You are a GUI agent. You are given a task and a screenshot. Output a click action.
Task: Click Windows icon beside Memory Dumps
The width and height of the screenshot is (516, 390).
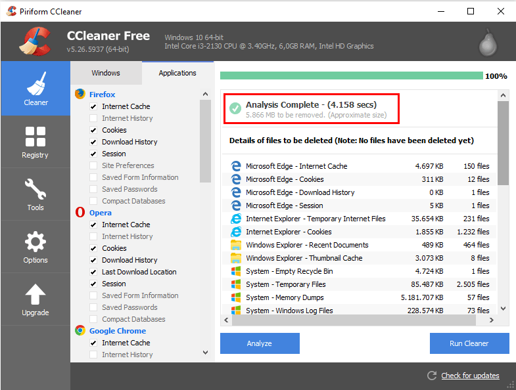tap(236, 297)
